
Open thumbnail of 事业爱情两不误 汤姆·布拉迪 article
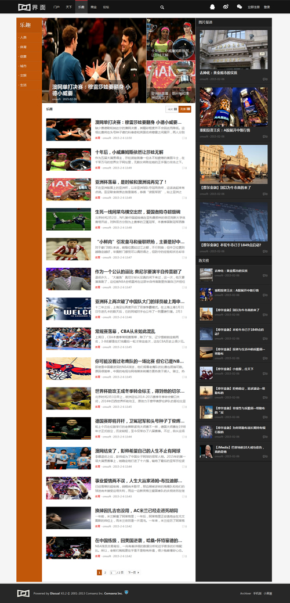coord(68,488)
